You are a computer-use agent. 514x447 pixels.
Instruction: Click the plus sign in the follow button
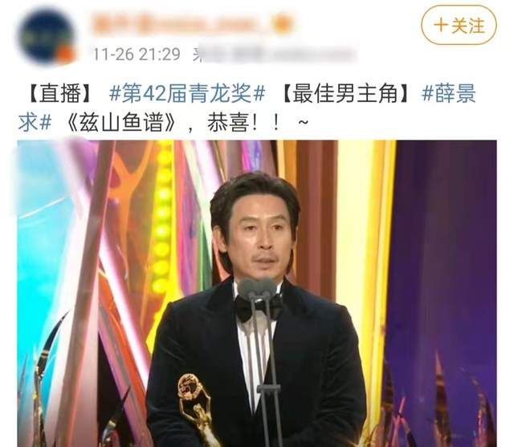pos(441,26)
